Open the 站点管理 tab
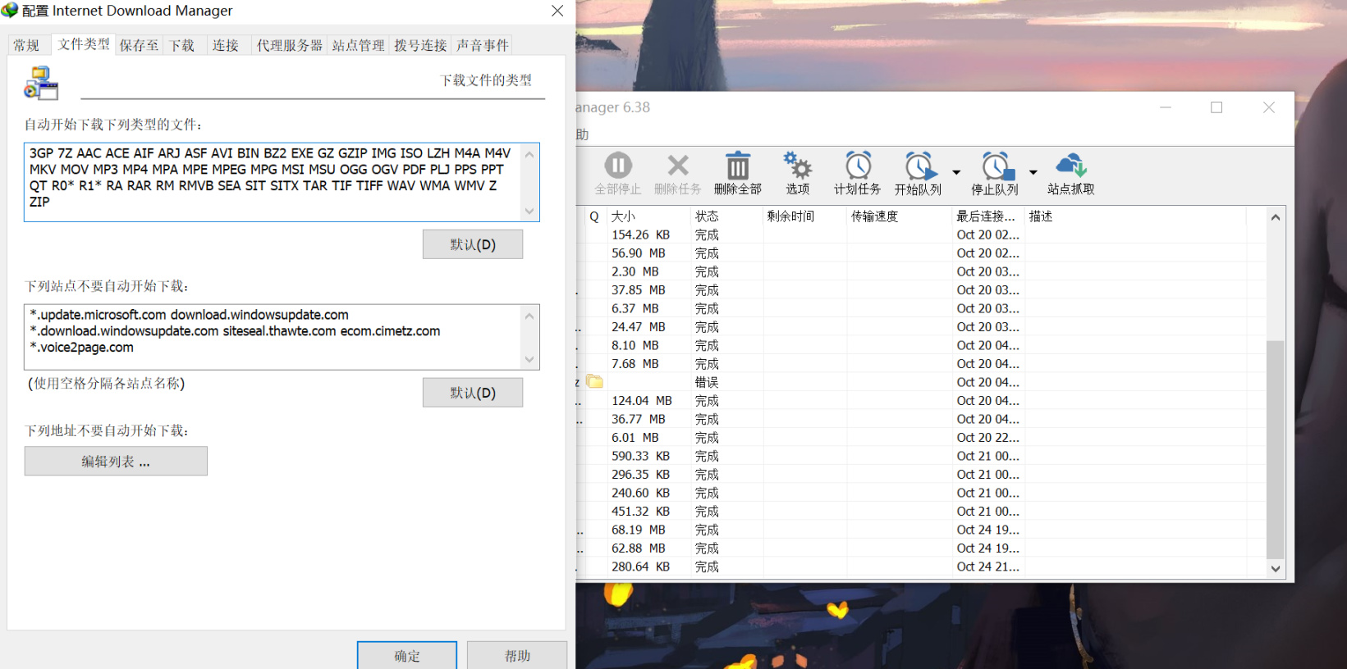1347x669 pixels. (x=358, y=45)
